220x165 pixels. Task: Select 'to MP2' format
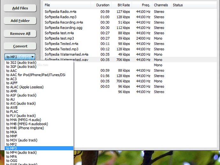point(39,144)
